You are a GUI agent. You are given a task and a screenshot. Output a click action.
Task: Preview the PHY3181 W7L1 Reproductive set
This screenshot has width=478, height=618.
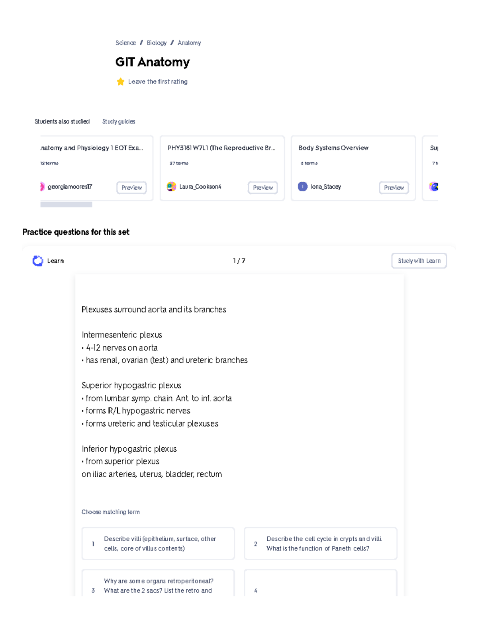coord(263,187)
